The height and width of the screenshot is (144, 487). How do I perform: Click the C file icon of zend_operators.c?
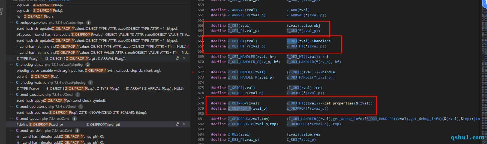(x=17, y=107)
